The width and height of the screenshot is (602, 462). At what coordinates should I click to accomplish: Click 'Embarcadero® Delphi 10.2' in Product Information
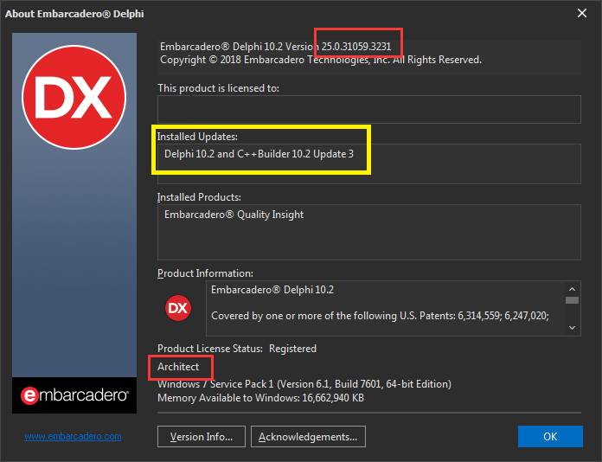[272, 290]
